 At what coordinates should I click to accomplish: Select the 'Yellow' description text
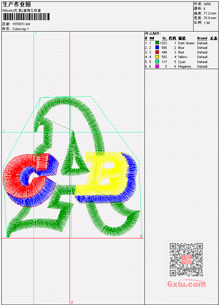(183, 57)
